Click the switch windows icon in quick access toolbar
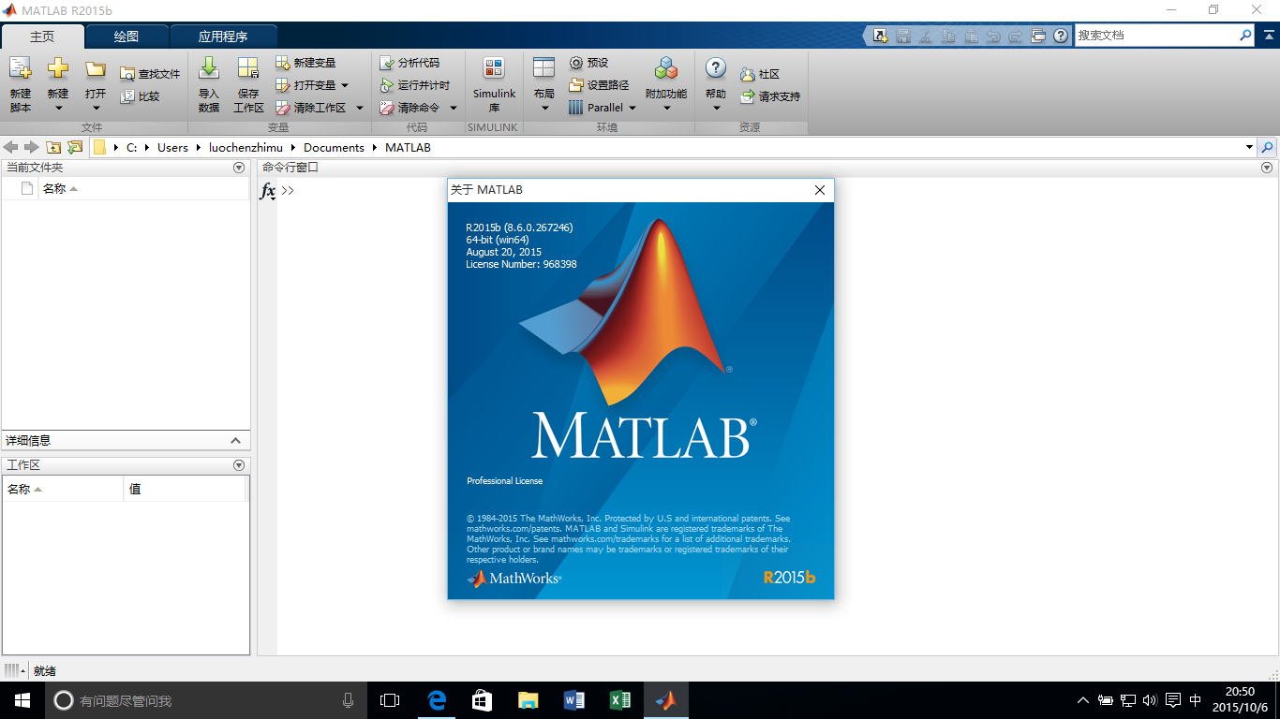Viewport: 1280px width, 719px height. pyautogui.click(x=1038, y=36)
